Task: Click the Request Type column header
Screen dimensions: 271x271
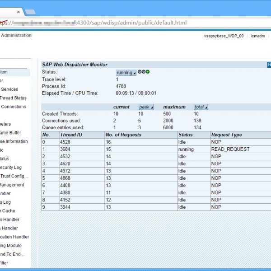Action: click(x=226, y=135)
